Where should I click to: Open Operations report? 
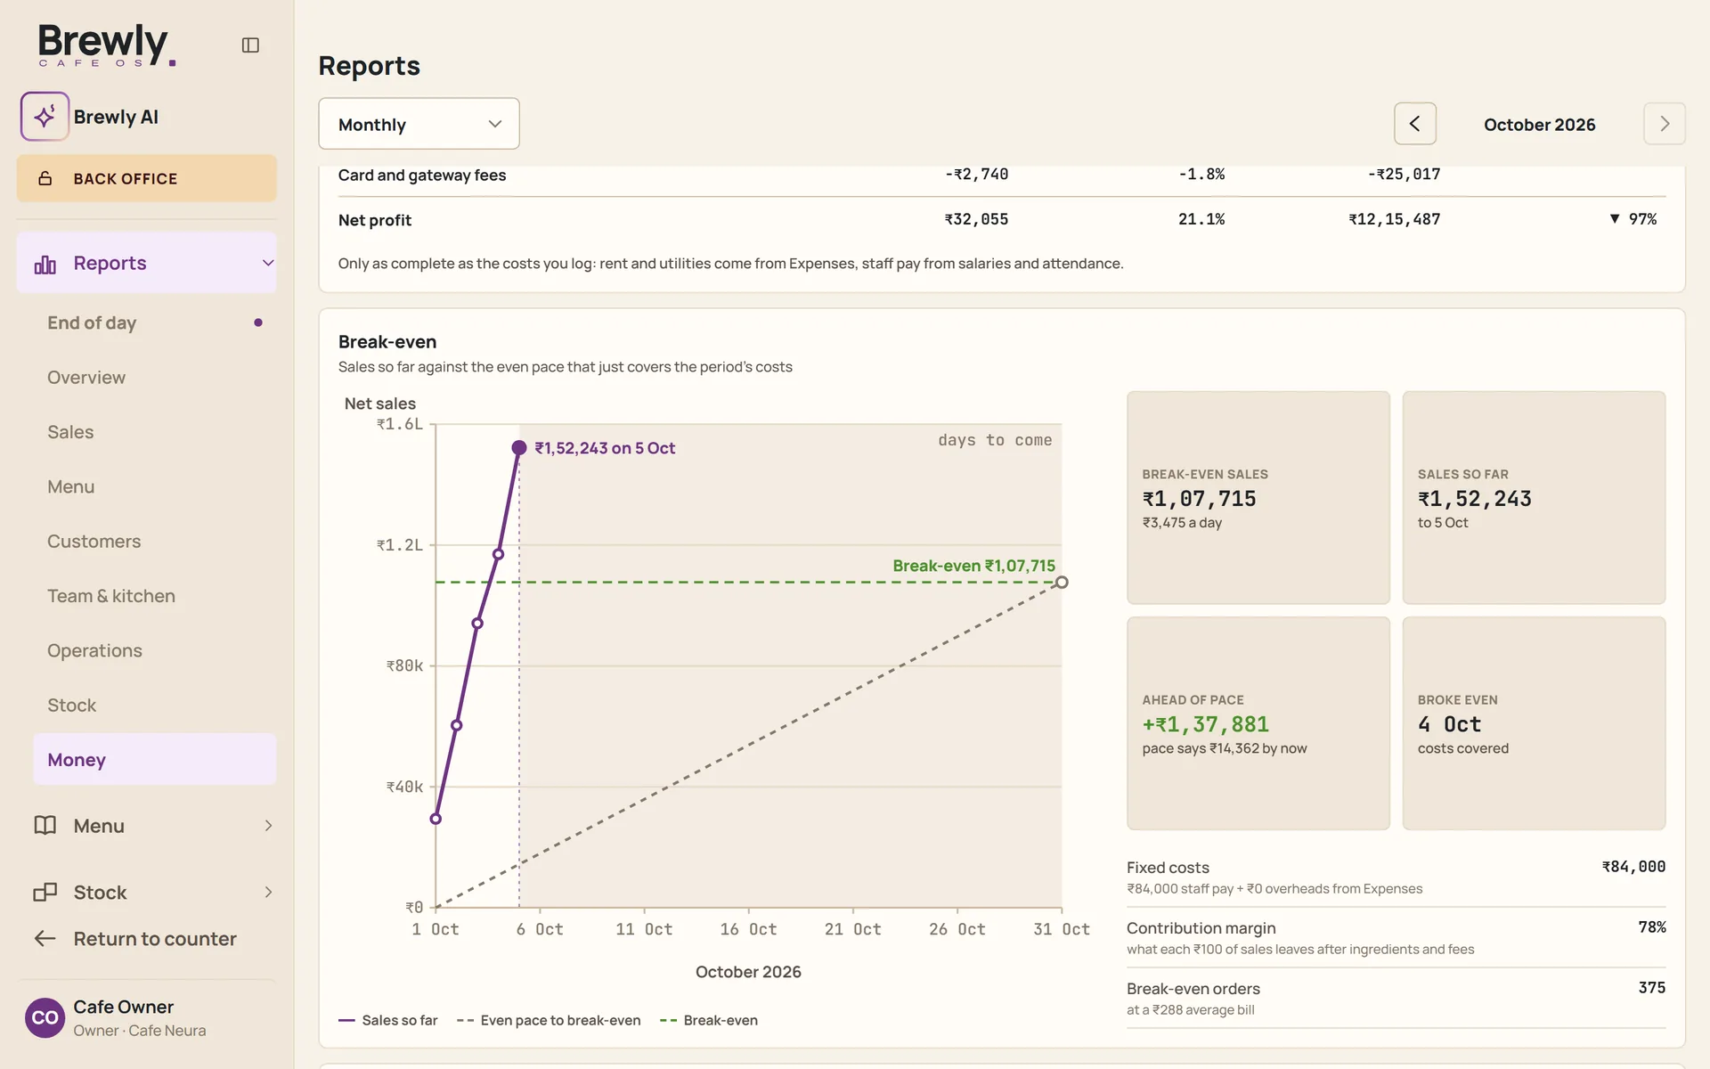[155, 650]
